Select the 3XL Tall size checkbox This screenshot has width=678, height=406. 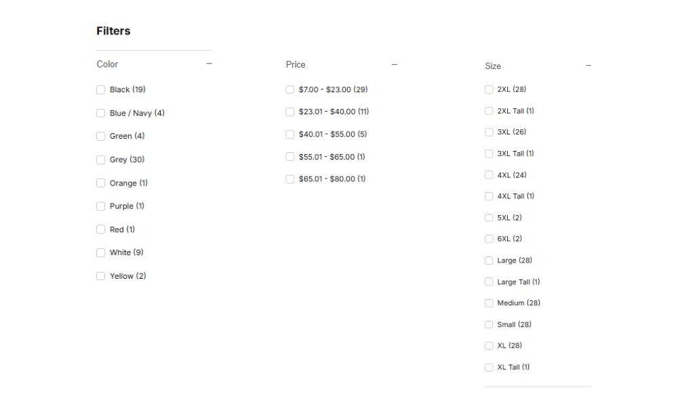click(x=489, y=154)
